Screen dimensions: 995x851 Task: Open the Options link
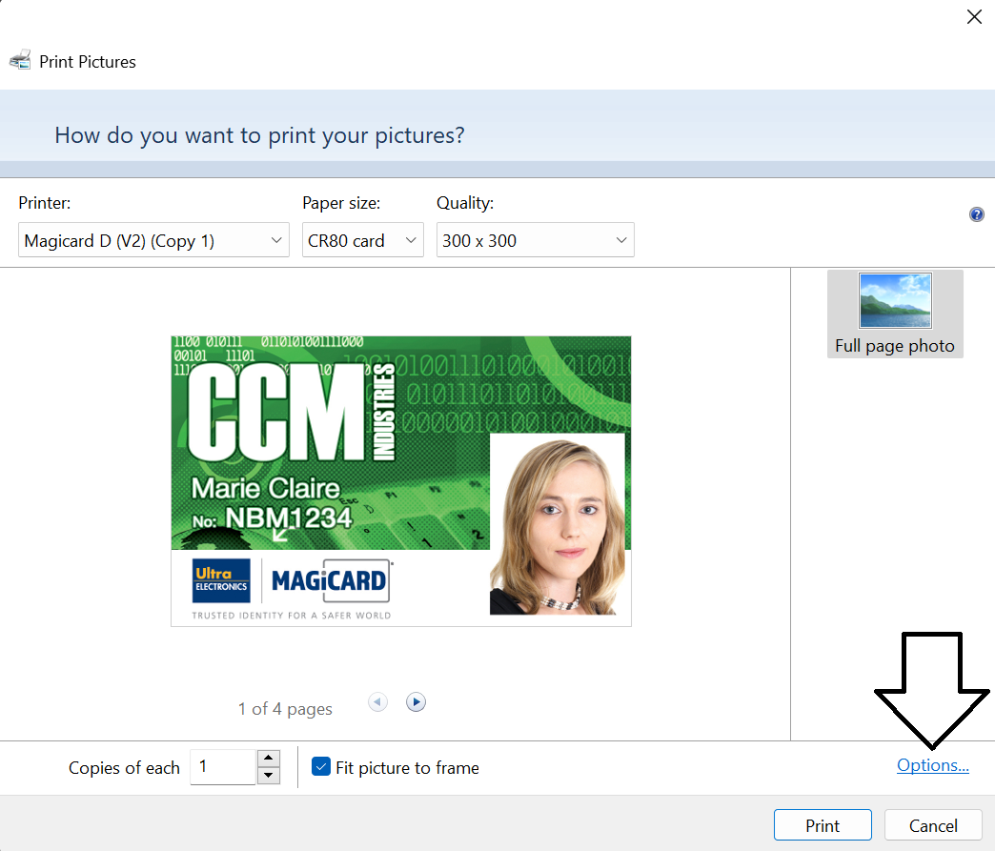(932, 765)
